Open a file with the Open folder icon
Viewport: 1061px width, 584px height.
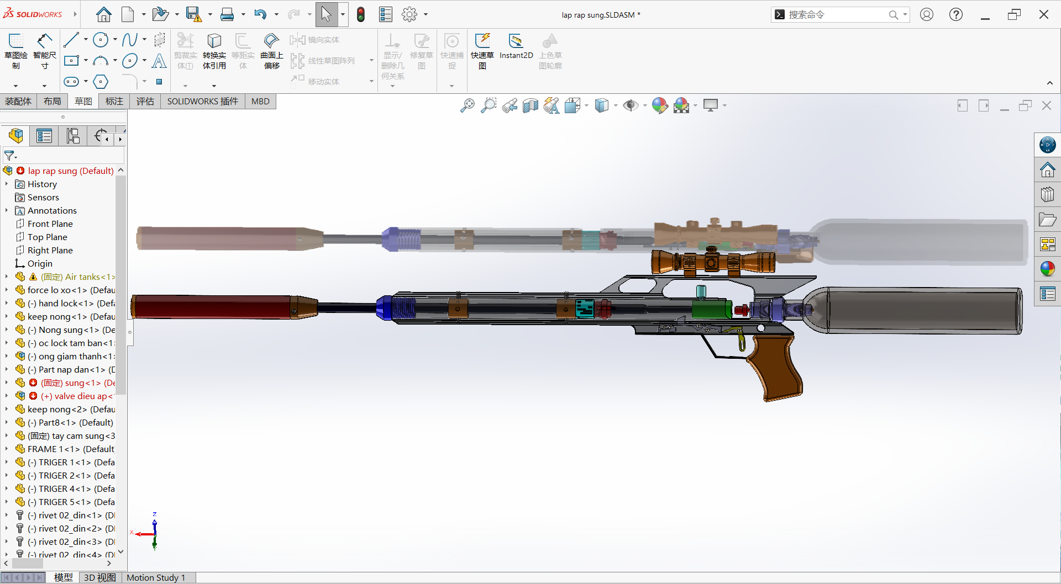coord(160,14)
